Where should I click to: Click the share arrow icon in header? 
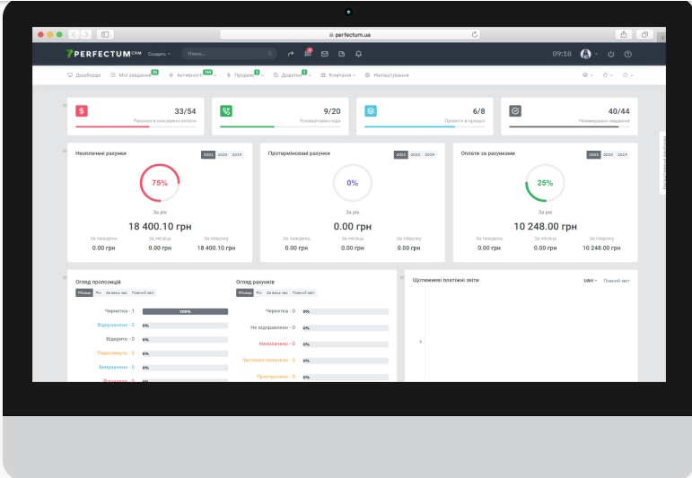[291, 54]
